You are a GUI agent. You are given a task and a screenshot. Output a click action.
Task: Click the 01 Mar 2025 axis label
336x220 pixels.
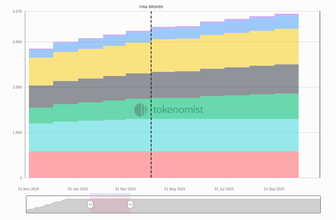(125, 189)
